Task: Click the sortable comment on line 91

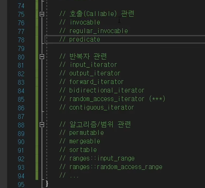Action: coord(83,150)
